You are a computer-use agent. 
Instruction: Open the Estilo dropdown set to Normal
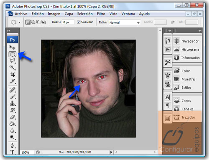tap(125, 22)
